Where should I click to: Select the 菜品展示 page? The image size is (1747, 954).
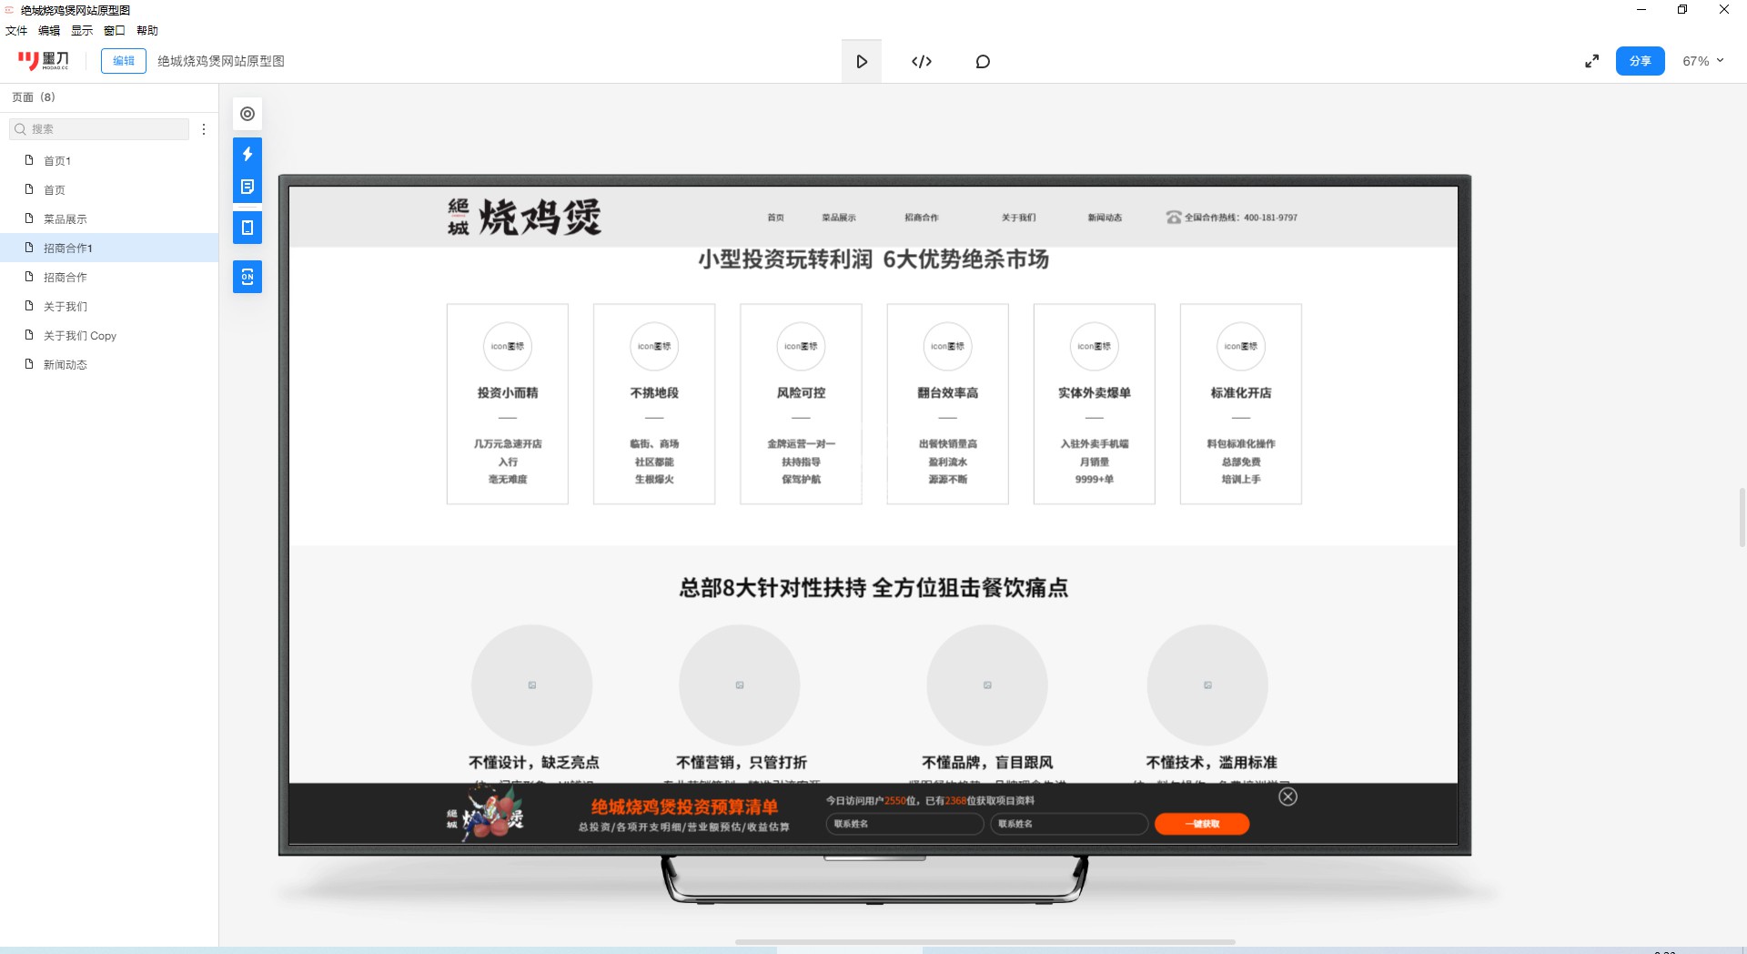coord(66,219)
